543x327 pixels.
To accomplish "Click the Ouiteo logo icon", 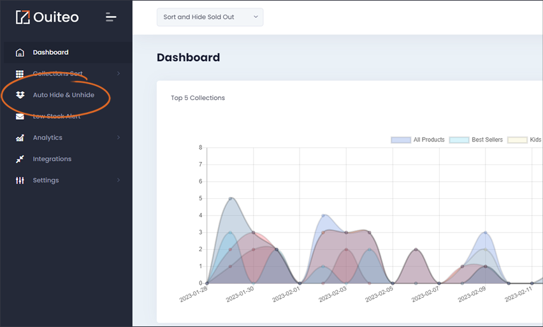I will 23,17.
